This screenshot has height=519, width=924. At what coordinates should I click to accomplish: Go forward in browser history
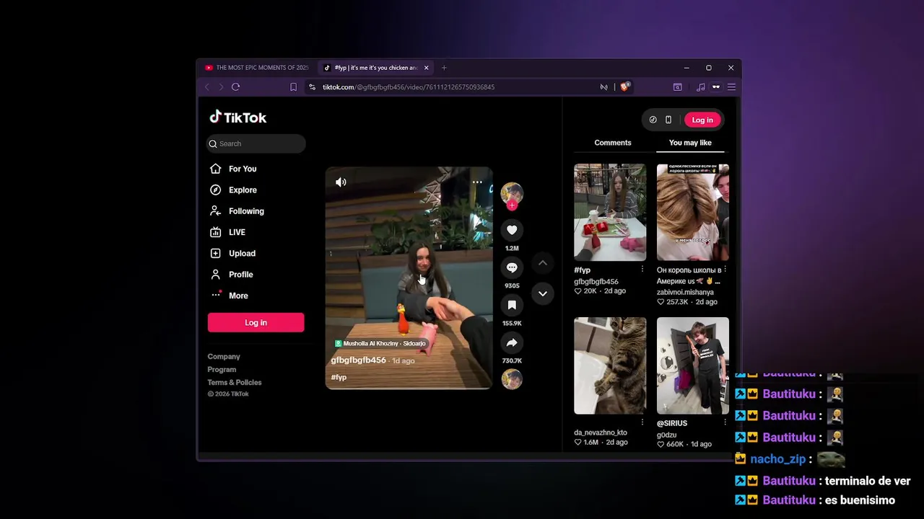[x=221, y=87]
